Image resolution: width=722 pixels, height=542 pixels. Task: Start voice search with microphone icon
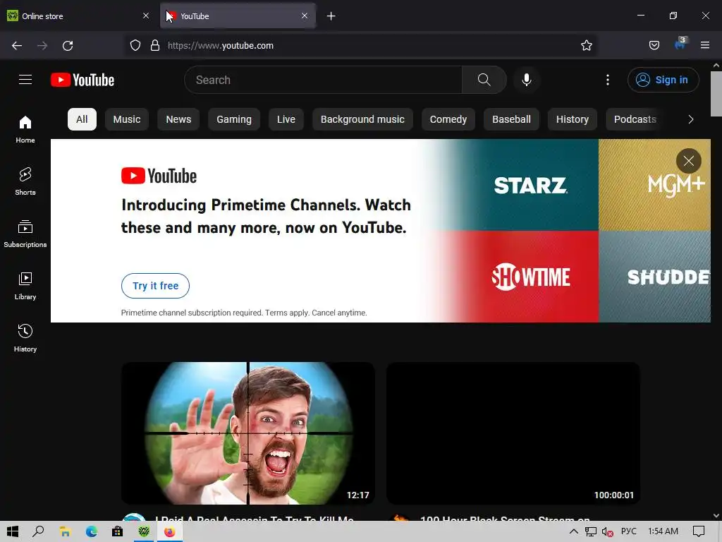[526, 80]
